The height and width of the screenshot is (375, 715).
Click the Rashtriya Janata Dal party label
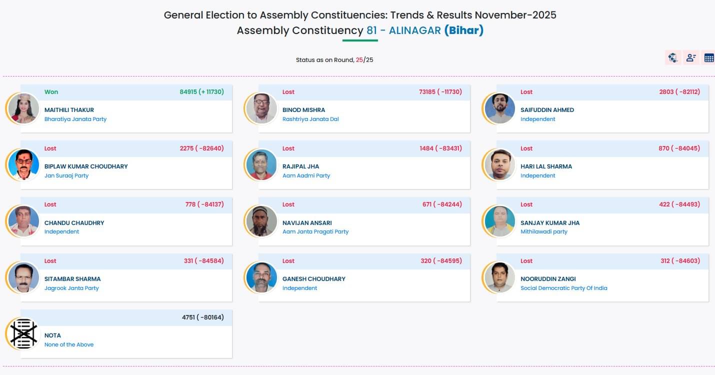[310, 119]
